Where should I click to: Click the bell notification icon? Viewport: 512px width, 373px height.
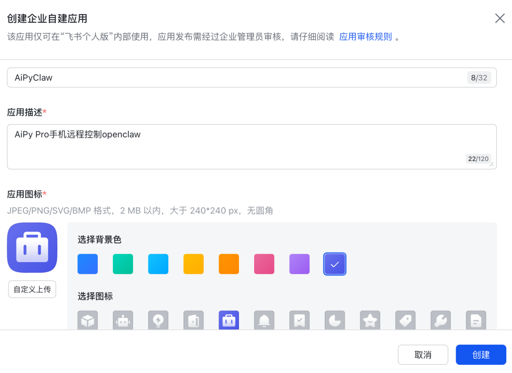click(x=264, y=320)
